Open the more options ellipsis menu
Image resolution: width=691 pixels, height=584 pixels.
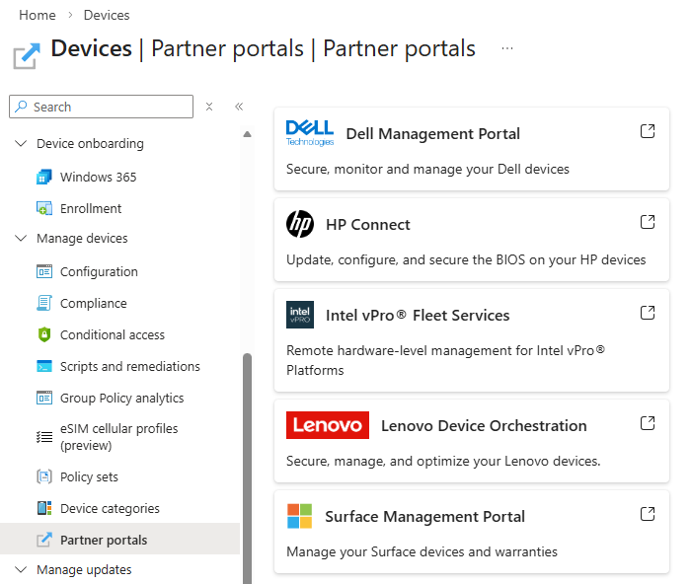point(507,48)
